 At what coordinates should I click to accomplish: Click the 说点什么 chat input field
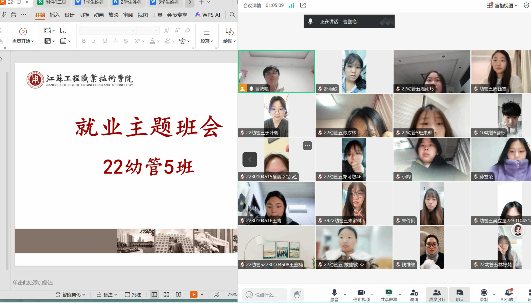click(x=265, y=295)
